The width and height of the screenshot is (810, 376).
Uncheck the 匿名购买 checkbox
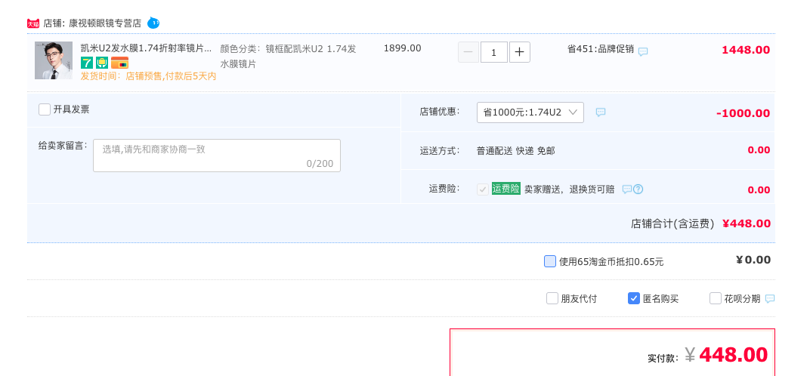click(634, 298)
